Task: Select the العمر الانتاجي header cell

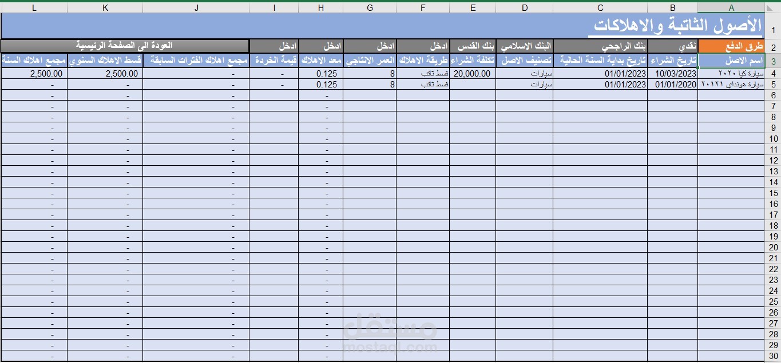Action: click(x=370, y=61)
